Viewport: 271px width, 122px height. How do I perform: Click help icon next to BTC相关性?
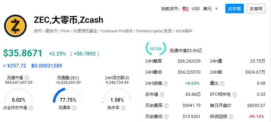[235, 95]
